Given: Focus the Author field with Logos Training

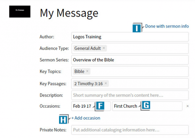Looking at the screenshot, I should [130, 37].
